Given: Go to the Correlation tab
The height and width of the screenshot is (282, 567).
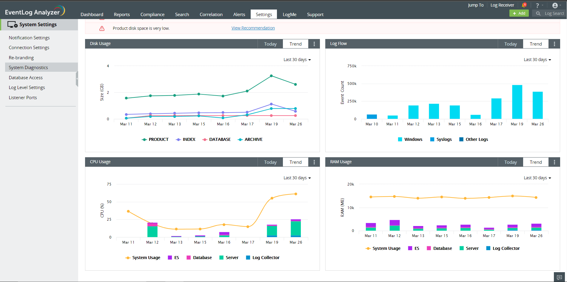Looking at the screenshot, I should coord(211,14).
